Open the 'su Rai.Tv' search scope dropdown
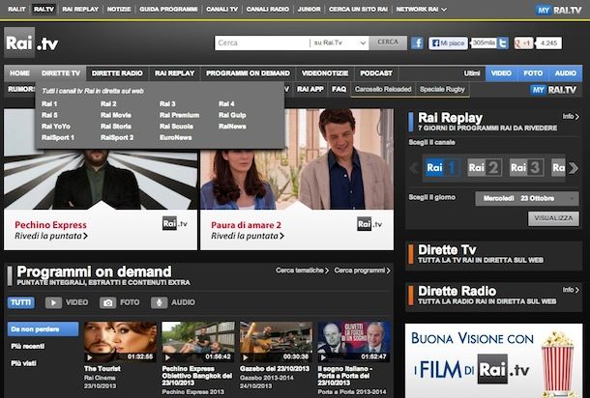590x398 pixels. point(339,43)
